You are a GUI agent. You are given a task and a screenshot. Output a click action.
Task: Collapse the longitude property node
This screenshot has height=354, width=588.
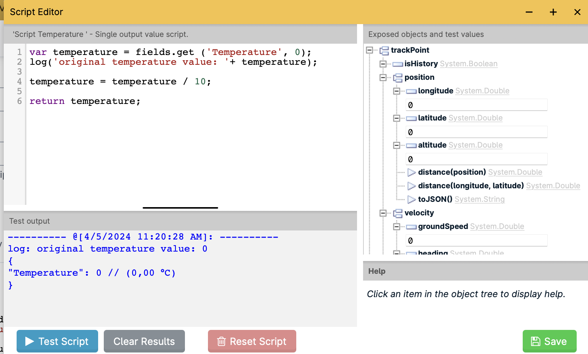(x=397, y=91)
